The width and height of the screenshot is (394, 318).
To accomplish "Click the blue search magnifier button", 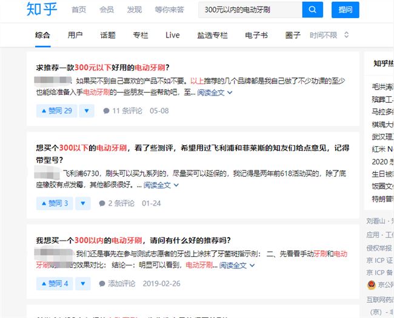I will coord(312,10).
